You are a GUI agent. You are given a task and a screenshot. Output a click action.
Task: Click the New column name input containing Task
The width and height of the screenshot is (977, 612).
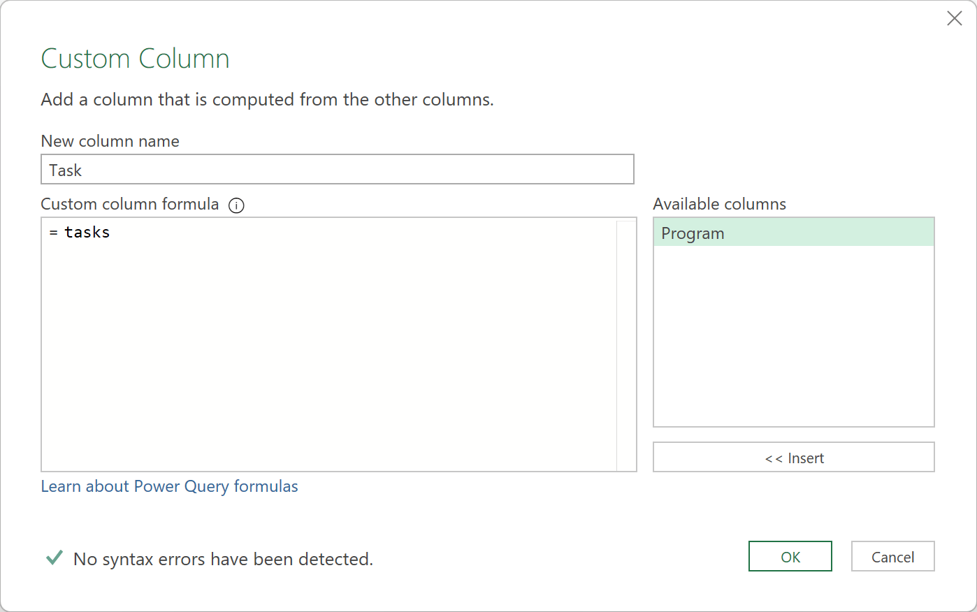pyautogui.click(x=338, y=169)
